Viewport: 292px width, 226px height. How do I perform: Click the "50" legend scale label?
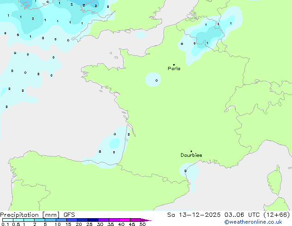click(142, 224)
